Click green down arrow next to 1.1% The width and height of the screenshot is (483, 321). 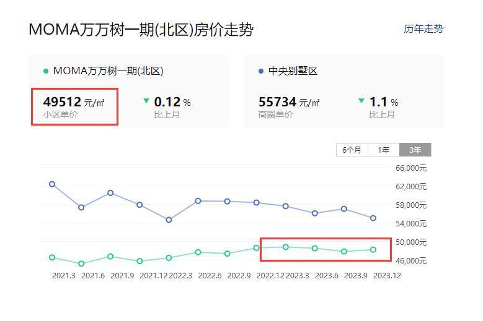click(361, 100)
